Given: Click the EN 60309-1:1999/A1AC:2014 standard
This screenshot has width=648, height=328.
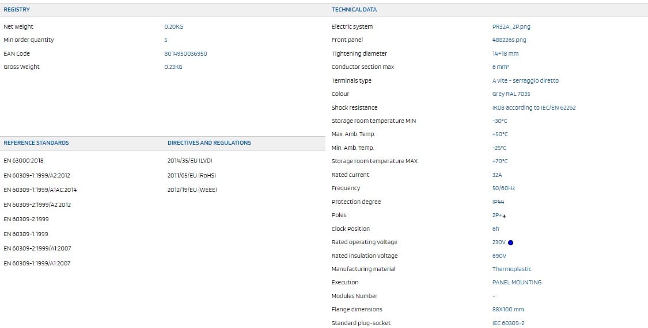Looking at the screenshot, I should [40, 190].
